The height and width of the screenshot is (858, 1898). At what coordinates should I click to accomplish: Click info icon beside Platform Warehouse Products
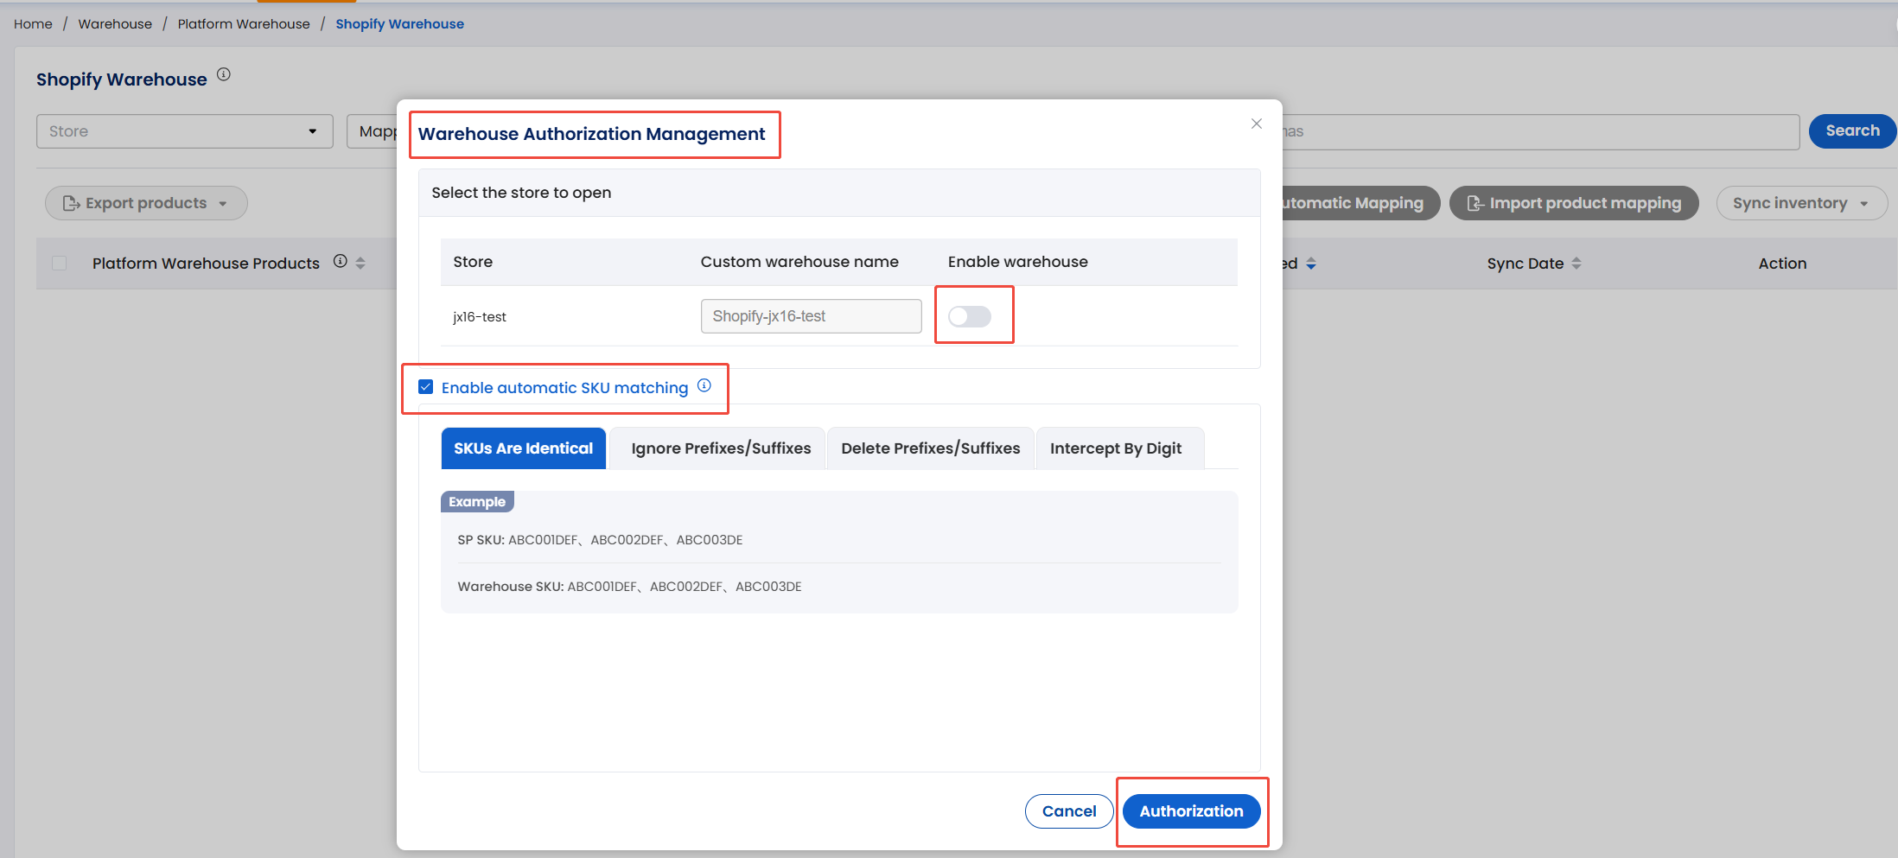(341, 262)
